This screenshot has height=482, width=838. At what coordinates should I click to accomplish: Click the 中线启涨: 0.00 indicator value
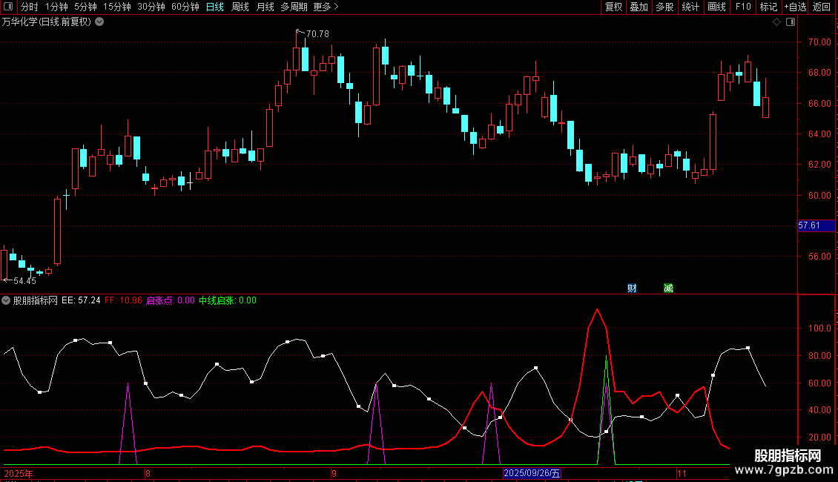click(228, 300)
